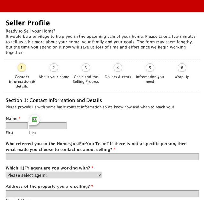Jump to step 3 circle
The image size is (204, 200).
click(x=86, y=68)
